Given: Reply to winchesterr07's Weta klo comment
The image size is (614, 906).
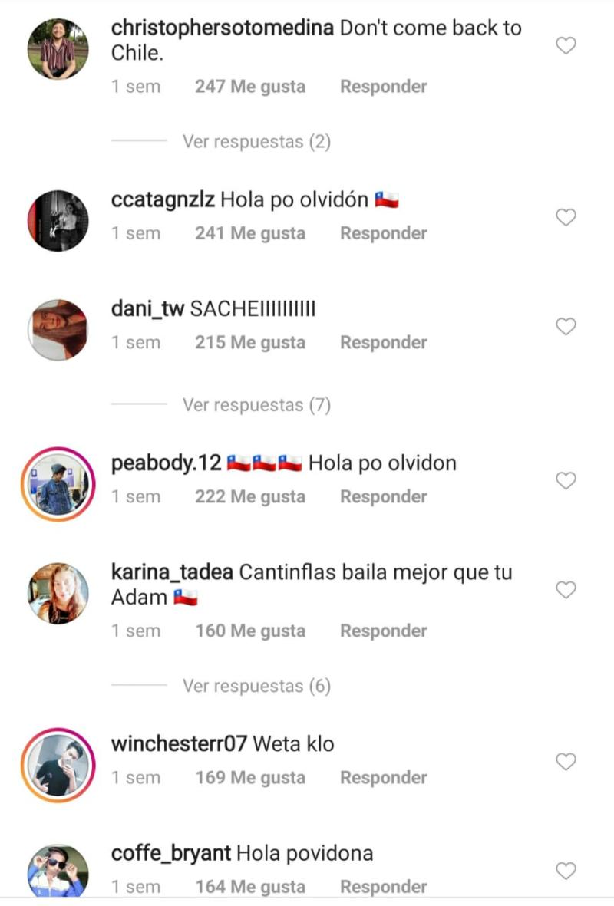Looking at the screenshot, I should coord(383,778).
